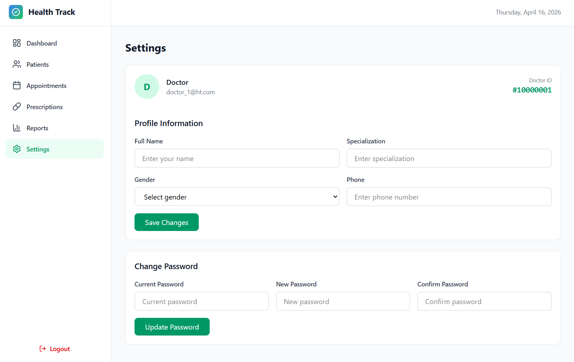Image resolution: width=574 pixels, height=362 pixels.
Task: Click into the Specialization field
Action: [449, 158]
